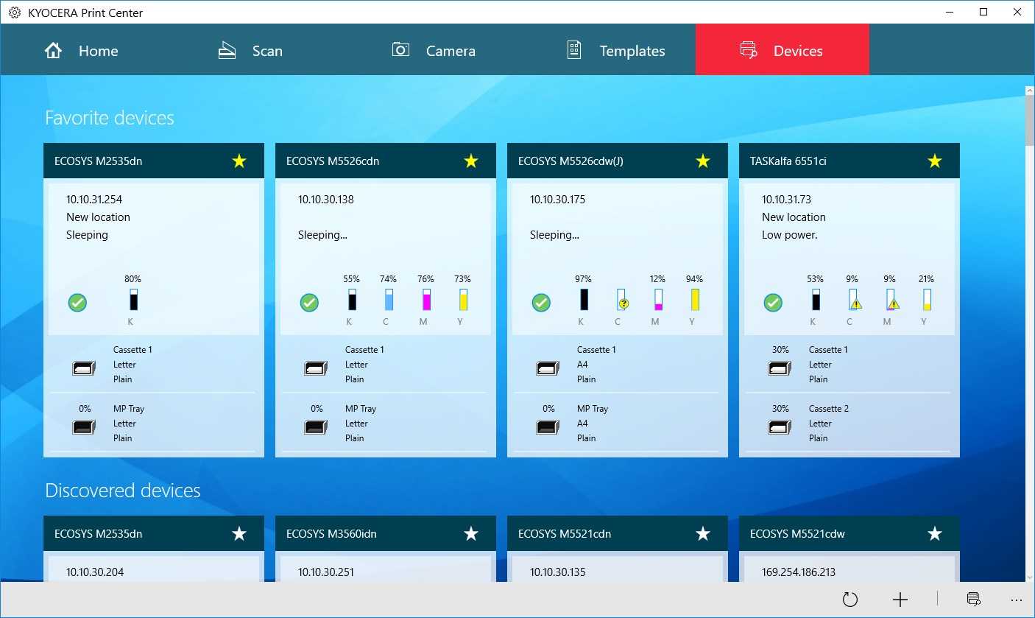Click the refresh devices icon
This screenshot has width=1035, height=618.
tap(850, 599)
